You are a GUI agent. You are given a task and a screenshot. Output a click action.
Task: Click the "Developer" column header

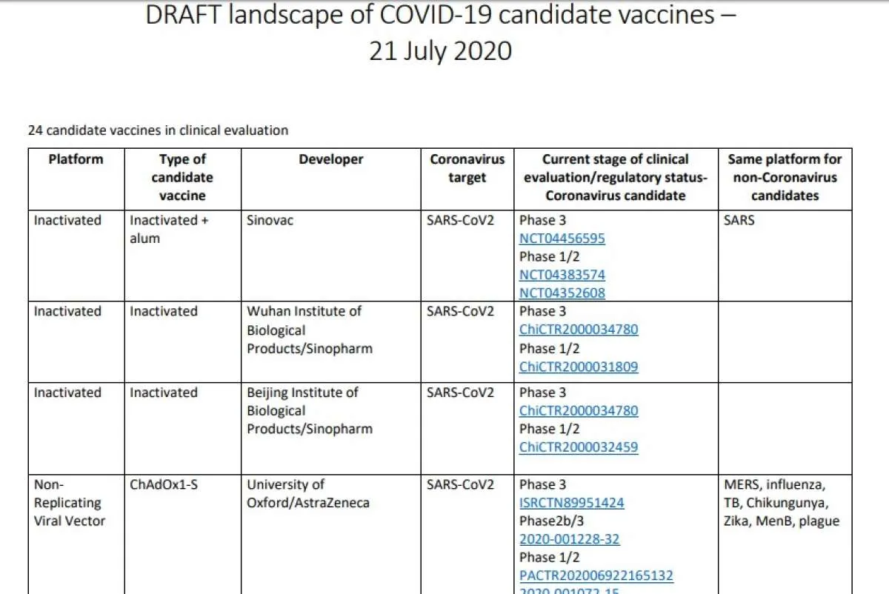331,159
